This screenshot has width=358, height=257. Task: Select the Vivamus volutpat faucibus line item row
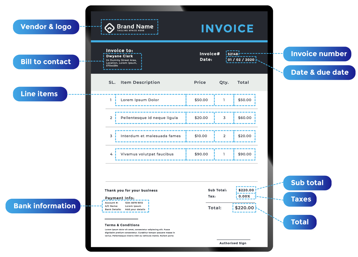tap(150, 154)
